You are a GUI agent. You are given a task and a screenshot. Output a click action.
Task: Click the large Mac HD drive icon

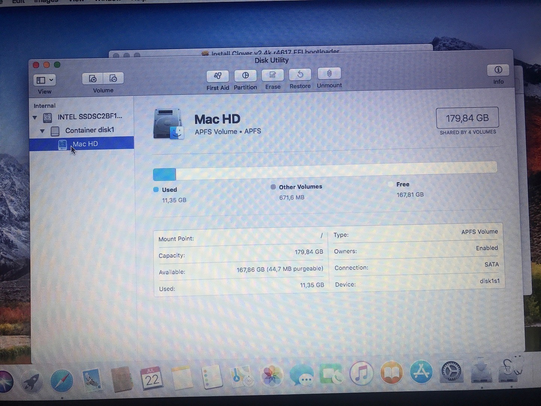[x=168, y=124]
